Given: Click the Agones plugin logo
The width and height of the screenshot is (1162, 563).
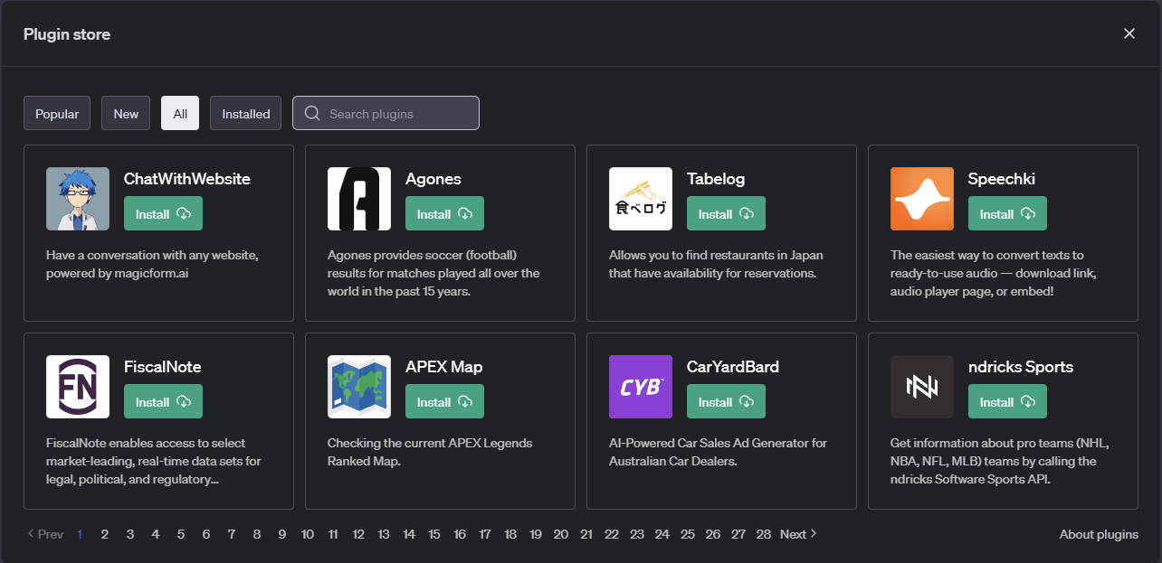Looking at the screenshot, I should [359, 199].
